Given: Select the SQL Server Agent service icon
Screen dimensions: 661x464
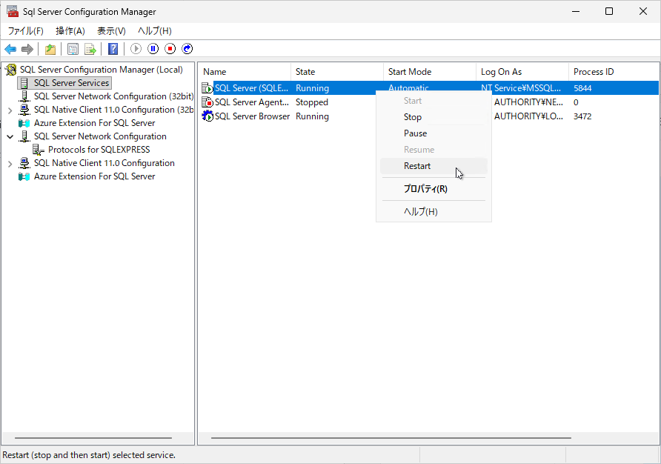Looking at the screenshot, I should pos(207,102).
